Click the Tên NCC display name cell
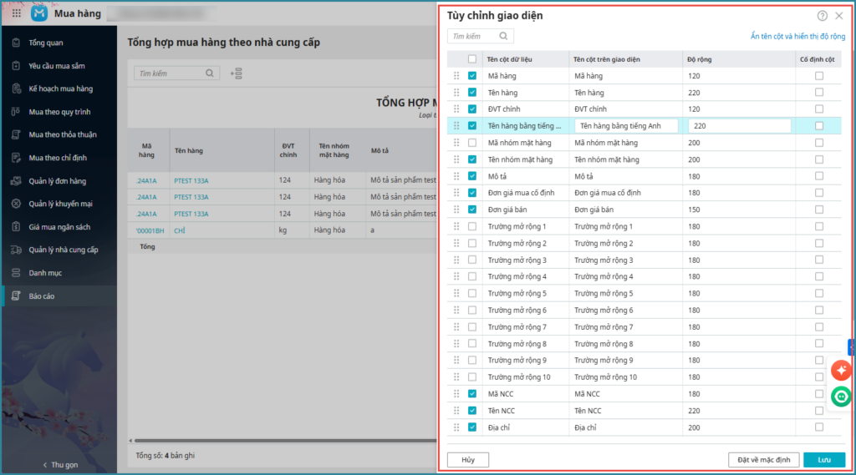 [587, 411]
